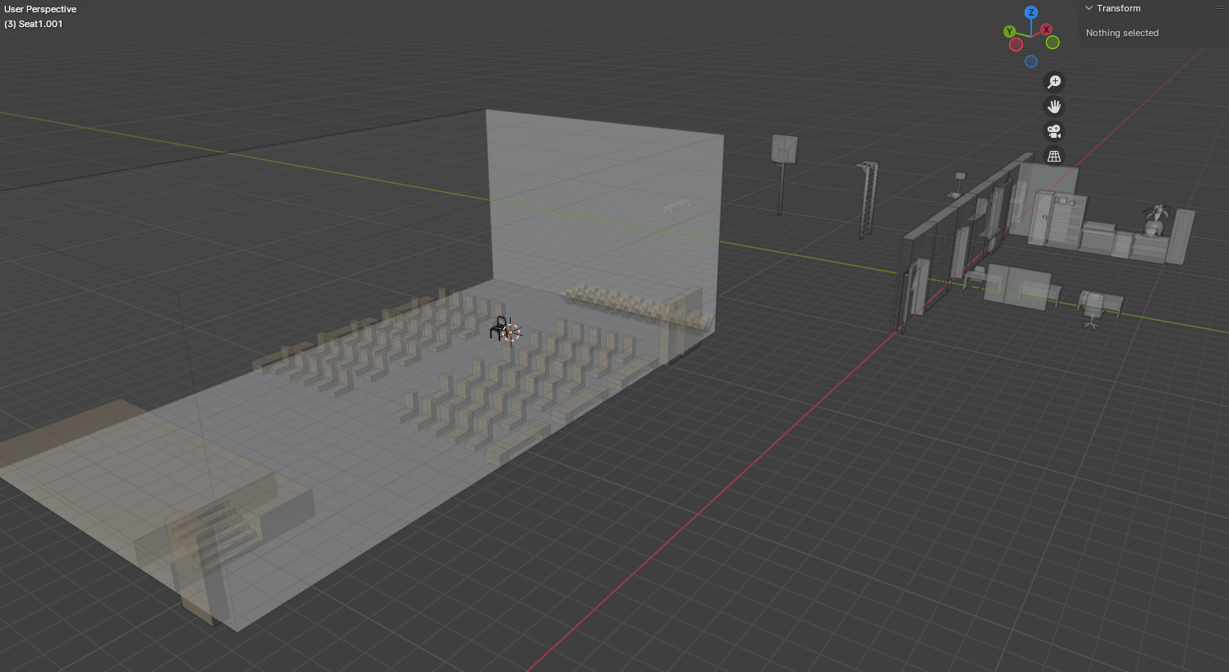Snap view to the positive Y axis handle
Screen dimensions: 1229x672
click(1010, 32)
